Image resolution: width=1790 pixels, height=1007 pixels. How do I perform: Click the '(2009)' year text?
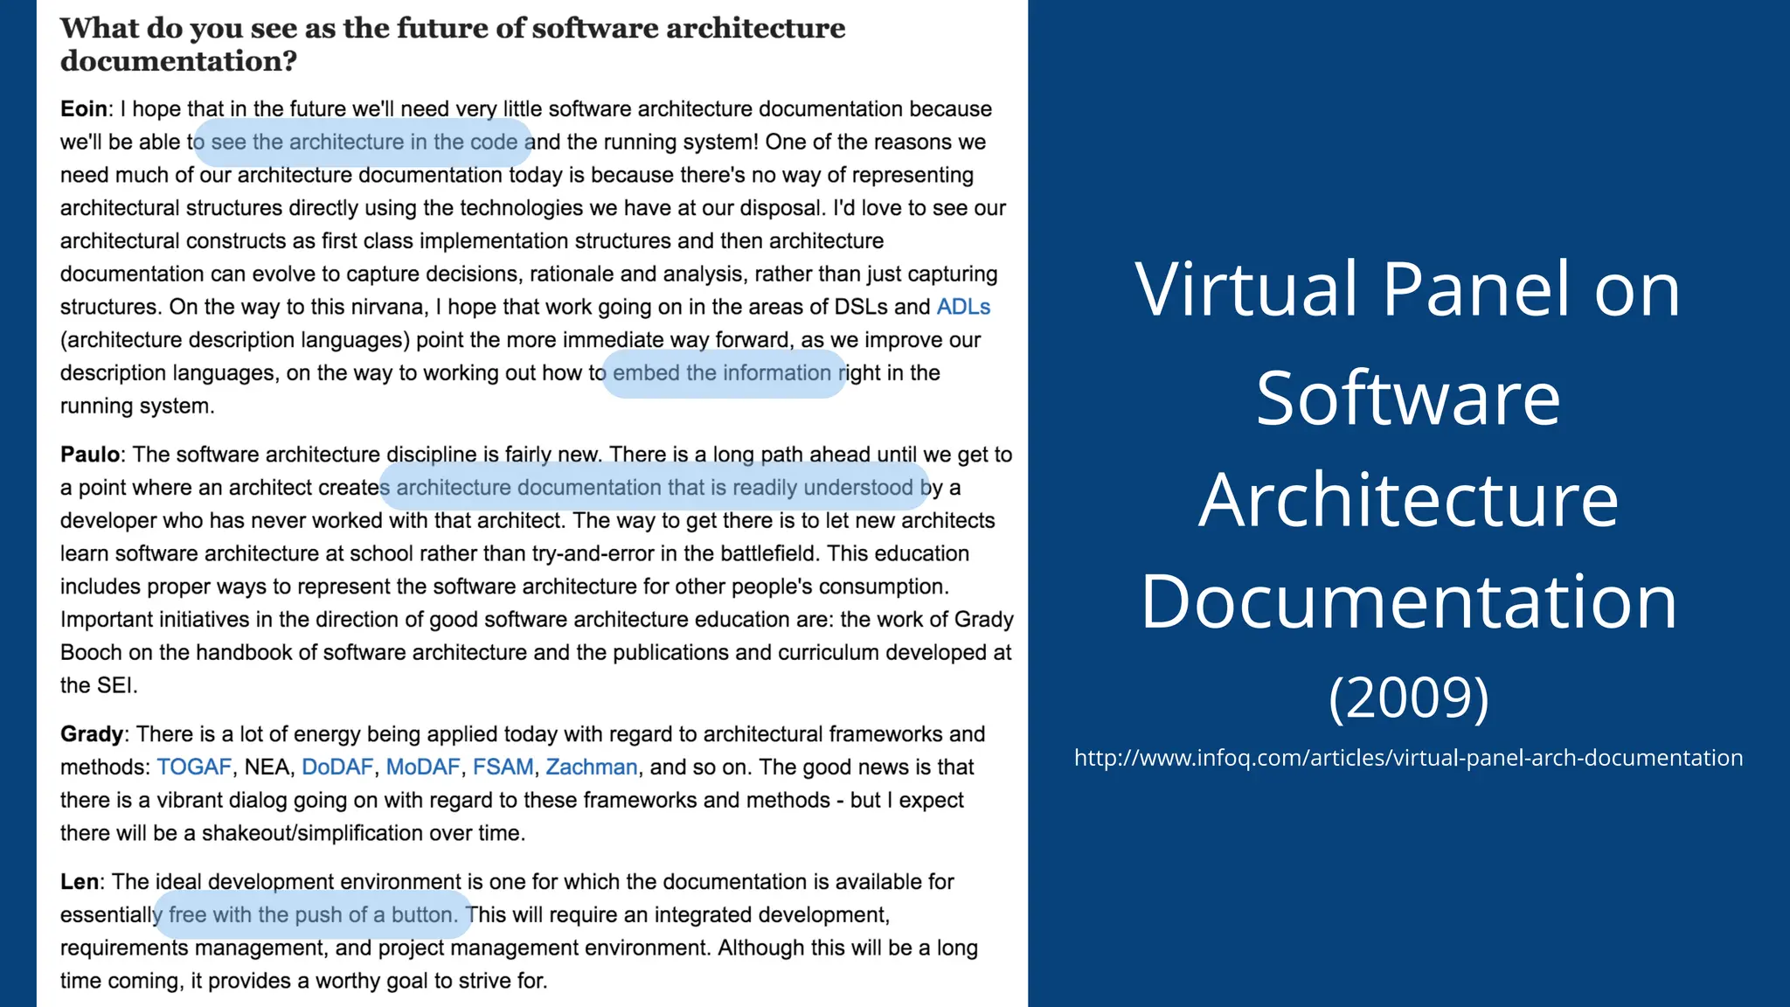1408,697
